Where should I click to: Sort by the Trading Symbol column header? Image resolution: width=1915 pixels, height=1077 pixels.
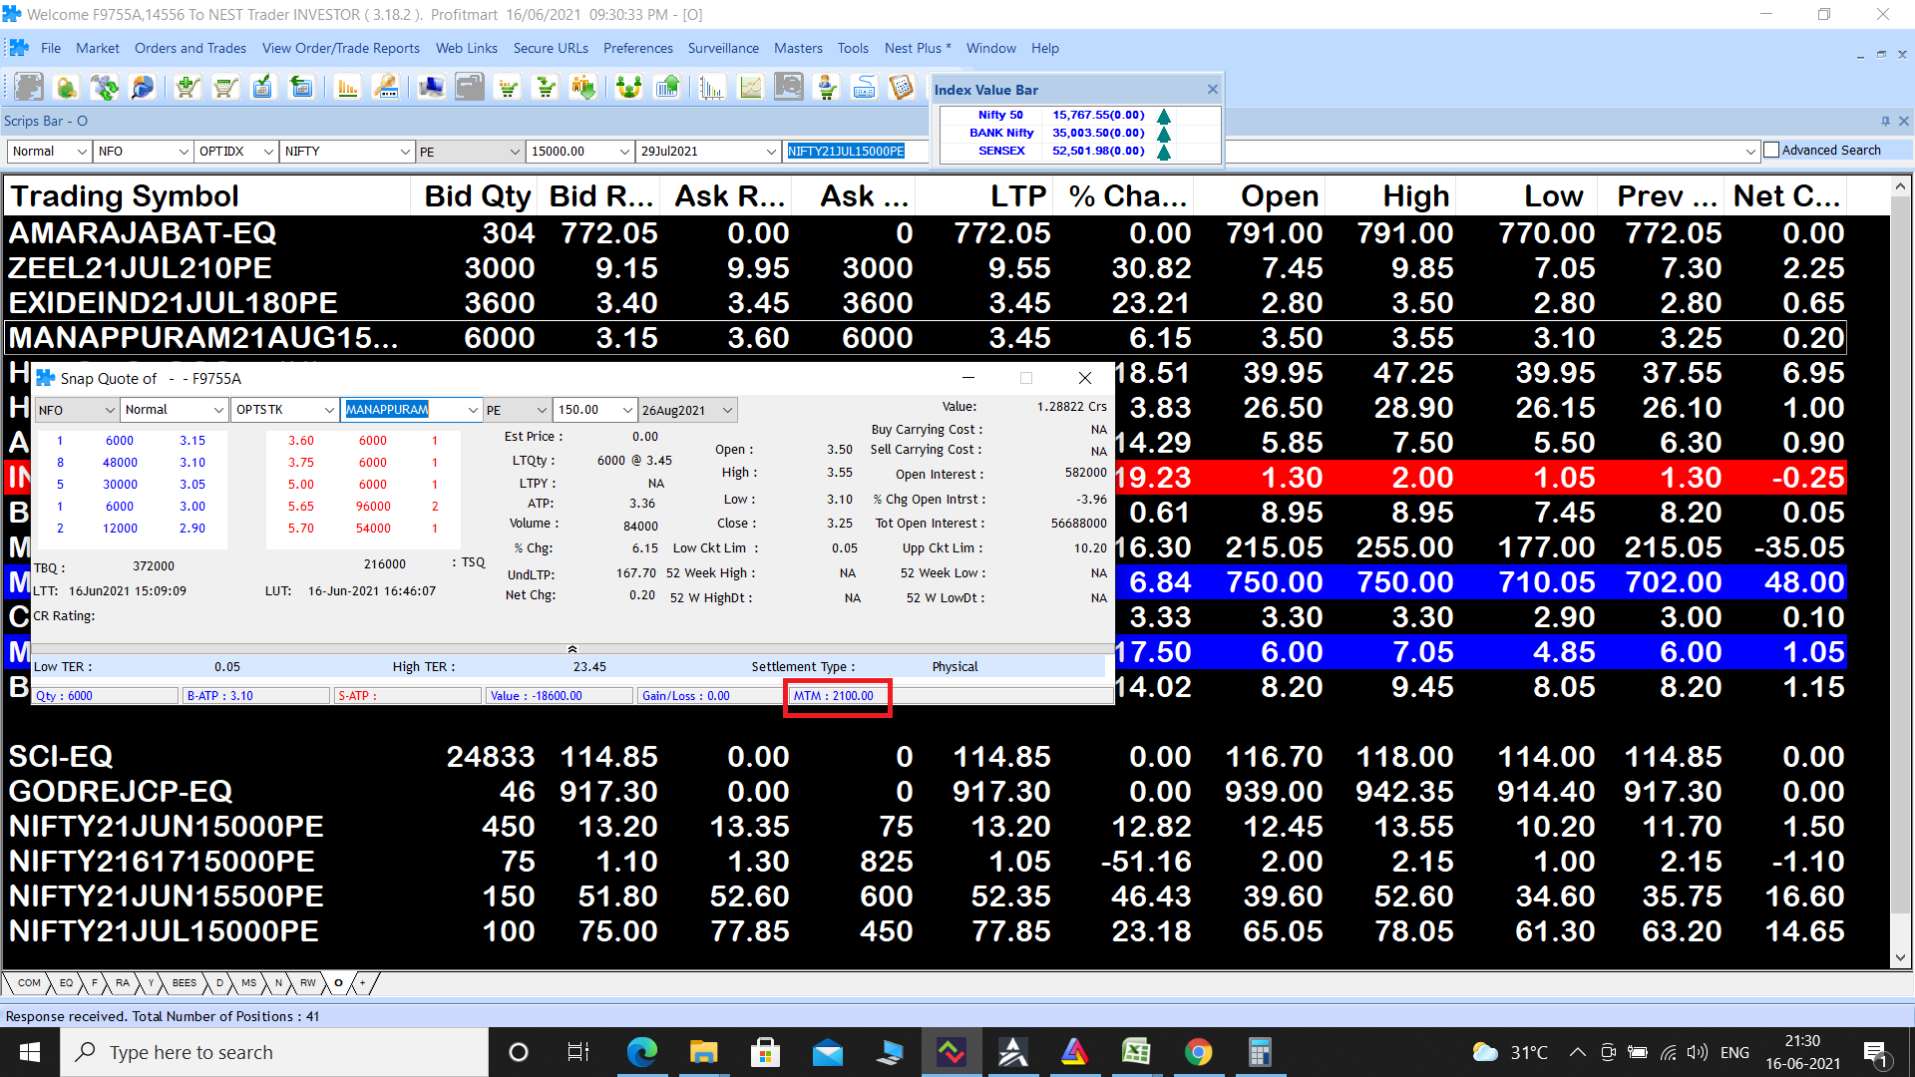tap(206, 195)
